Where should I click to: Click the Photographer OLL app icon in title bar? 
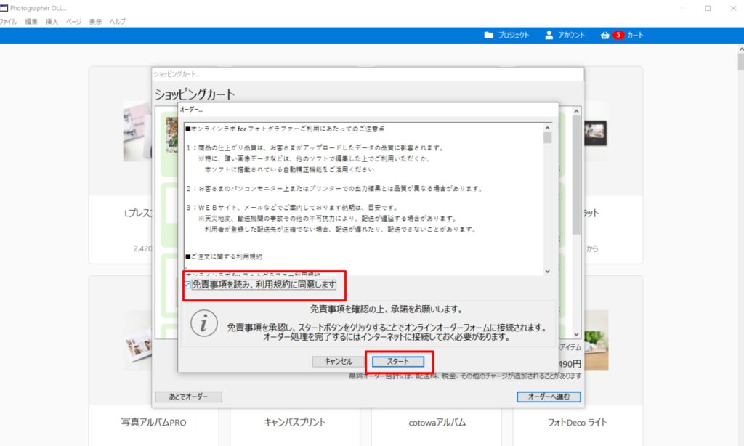point(5,8)
